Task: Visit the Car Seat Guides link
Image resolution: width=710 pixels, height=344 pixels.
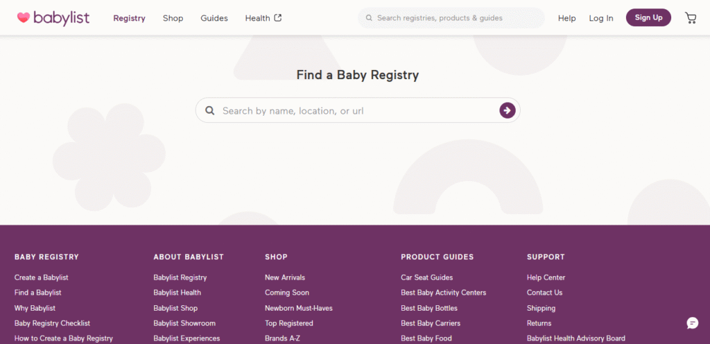Action: (426, 277)
